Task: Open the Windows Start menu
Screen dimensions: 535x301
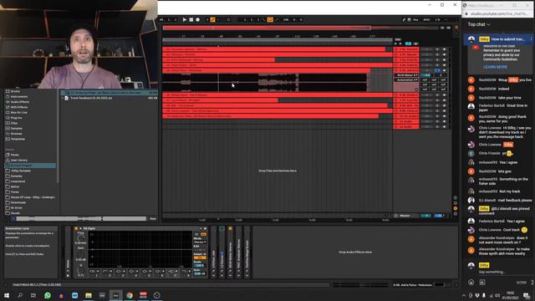Action: coord(7,295)
